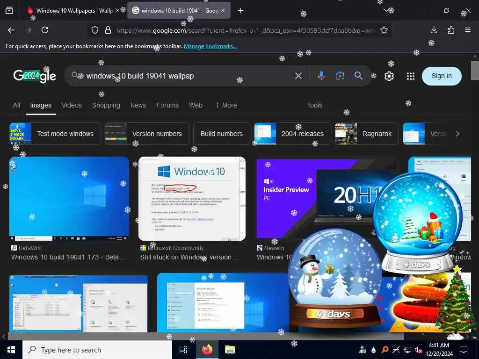Open the notification center icon
This screenshot has height=359, width=479.
(x=464, y=350)
